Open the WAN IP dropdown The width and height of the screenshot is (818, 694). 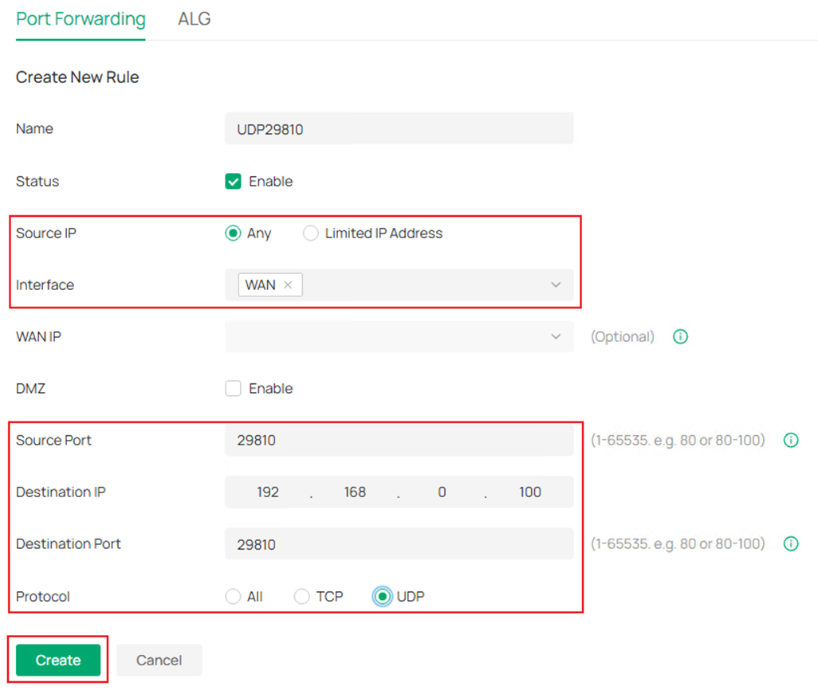pyautogui.click(x=556, y=336)
